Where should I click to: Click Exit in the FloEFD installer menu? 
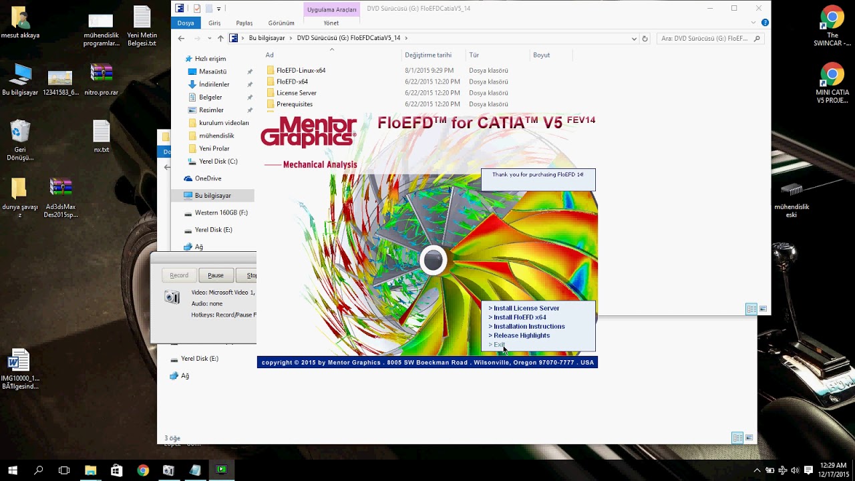[x=496, y=345]
